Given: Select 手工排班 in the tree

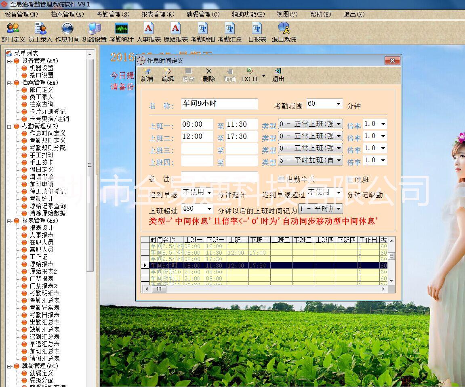Looking at the screenshot, I should pos(42,155).
